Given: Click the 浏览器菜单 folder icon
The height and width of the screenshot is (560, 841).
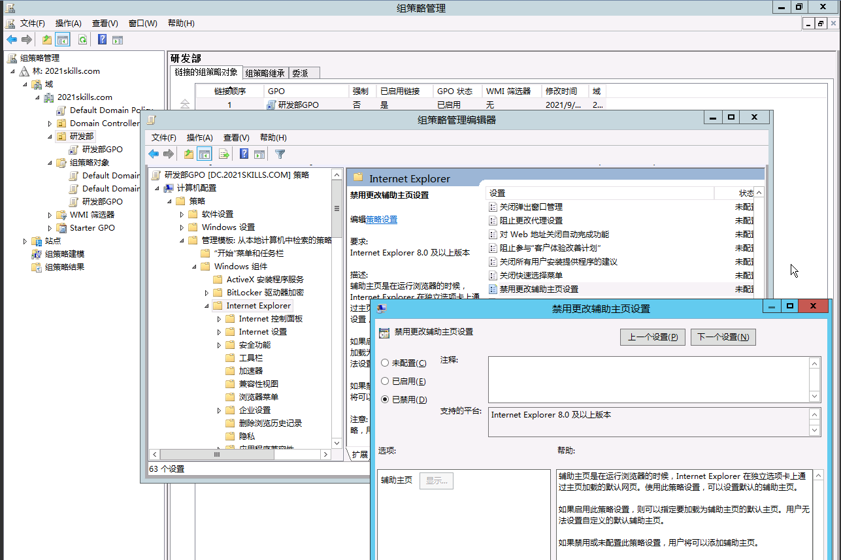Looking at the screenshot, I should (x=230, y=397).
